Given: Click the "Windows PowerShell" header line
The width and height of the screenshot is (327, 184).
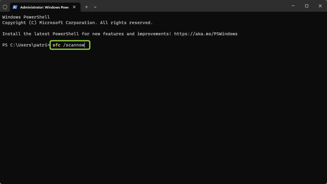Looking at the screenshot, I should tap(26, 17).
